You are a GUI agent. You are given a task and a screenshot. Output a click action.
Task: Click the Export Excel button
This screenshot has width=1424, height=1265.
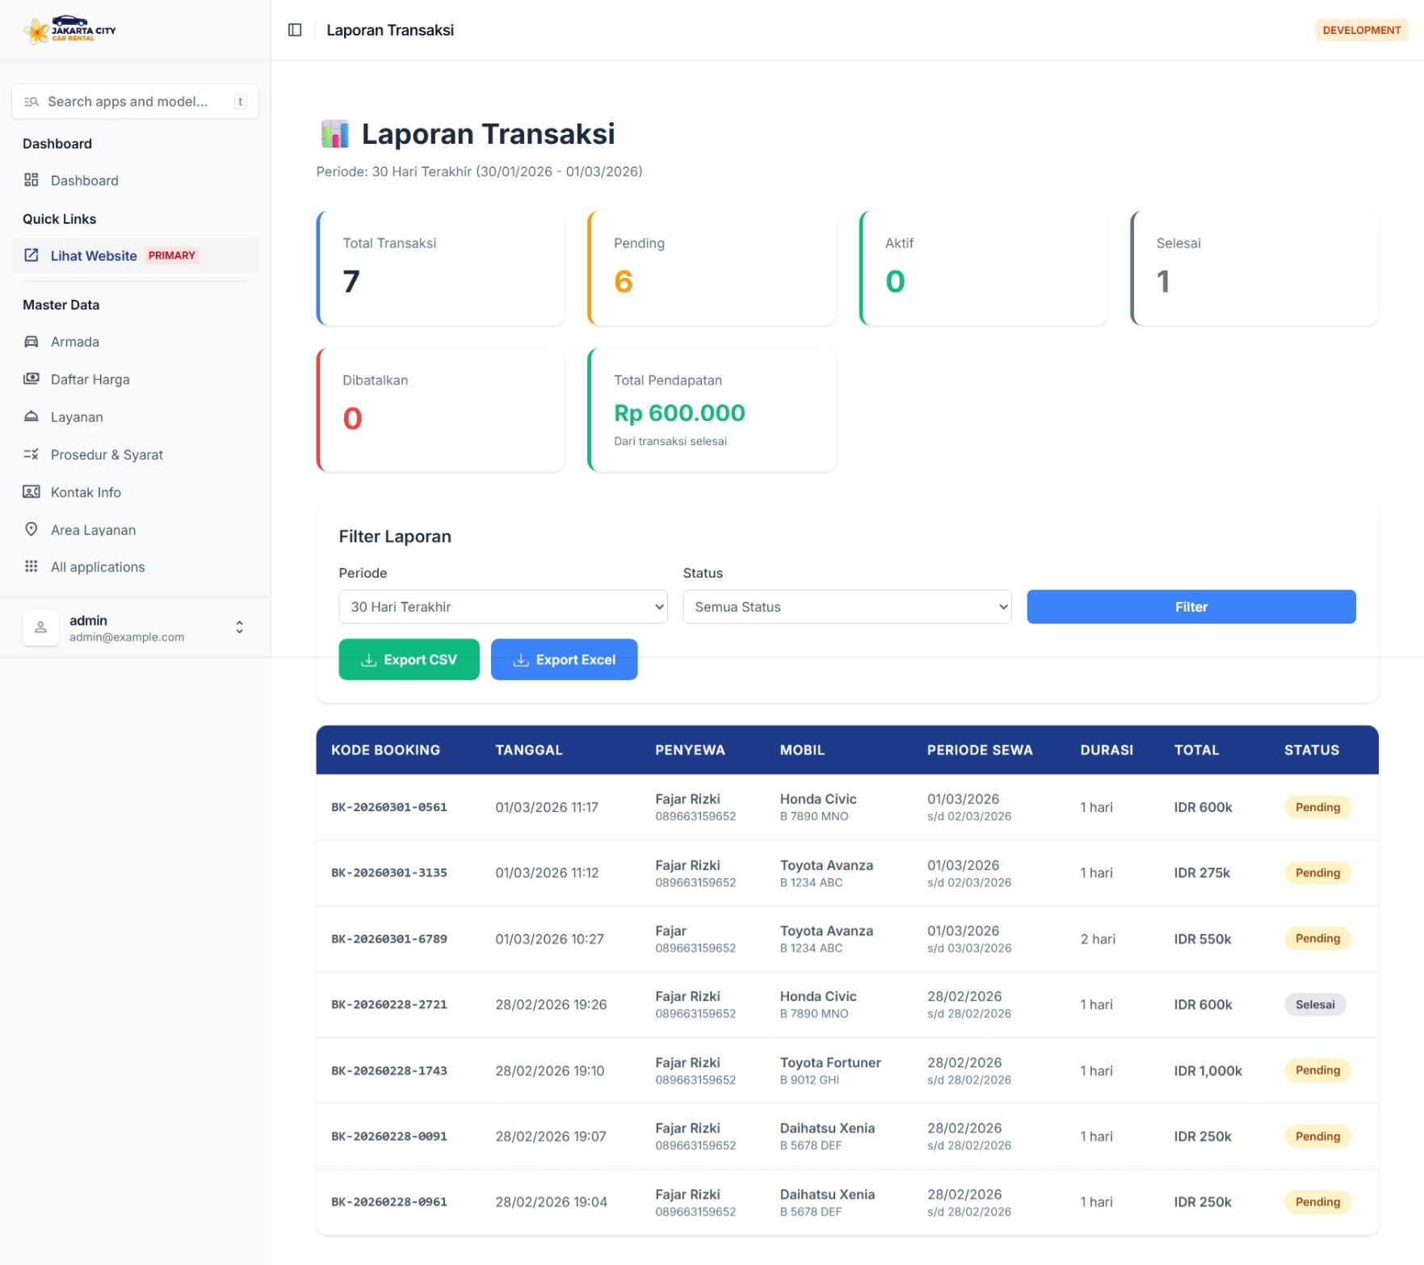coord(564,659)
